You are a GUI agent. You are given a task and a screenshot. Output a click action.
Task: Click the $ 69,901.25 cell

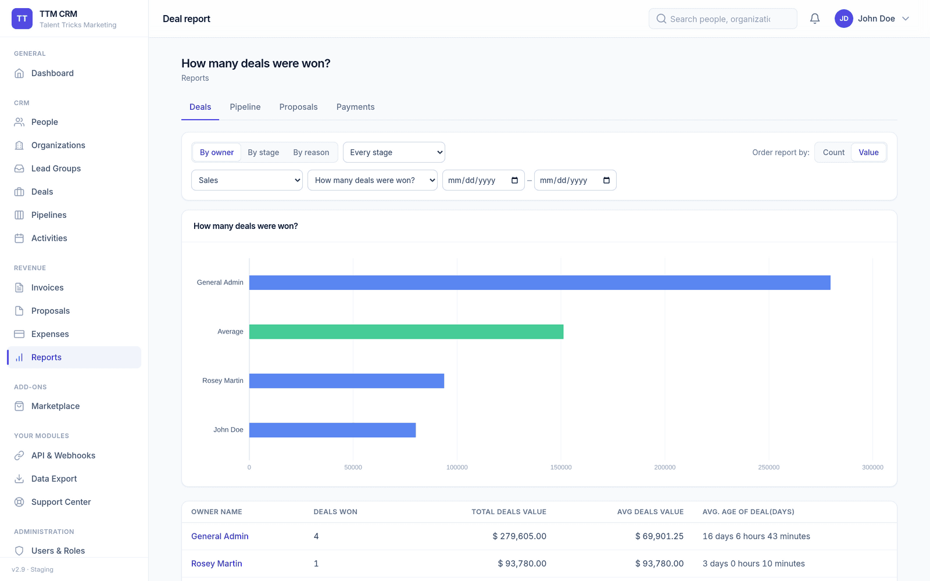pos(659,536)
